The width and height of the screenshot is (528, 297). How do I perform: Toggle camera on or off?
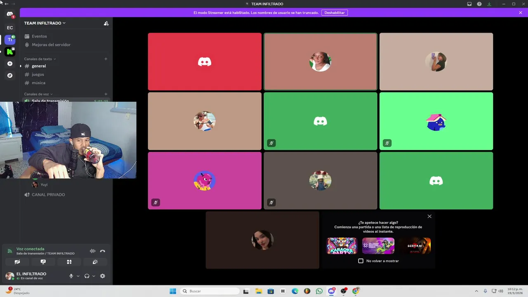point(17,262)
